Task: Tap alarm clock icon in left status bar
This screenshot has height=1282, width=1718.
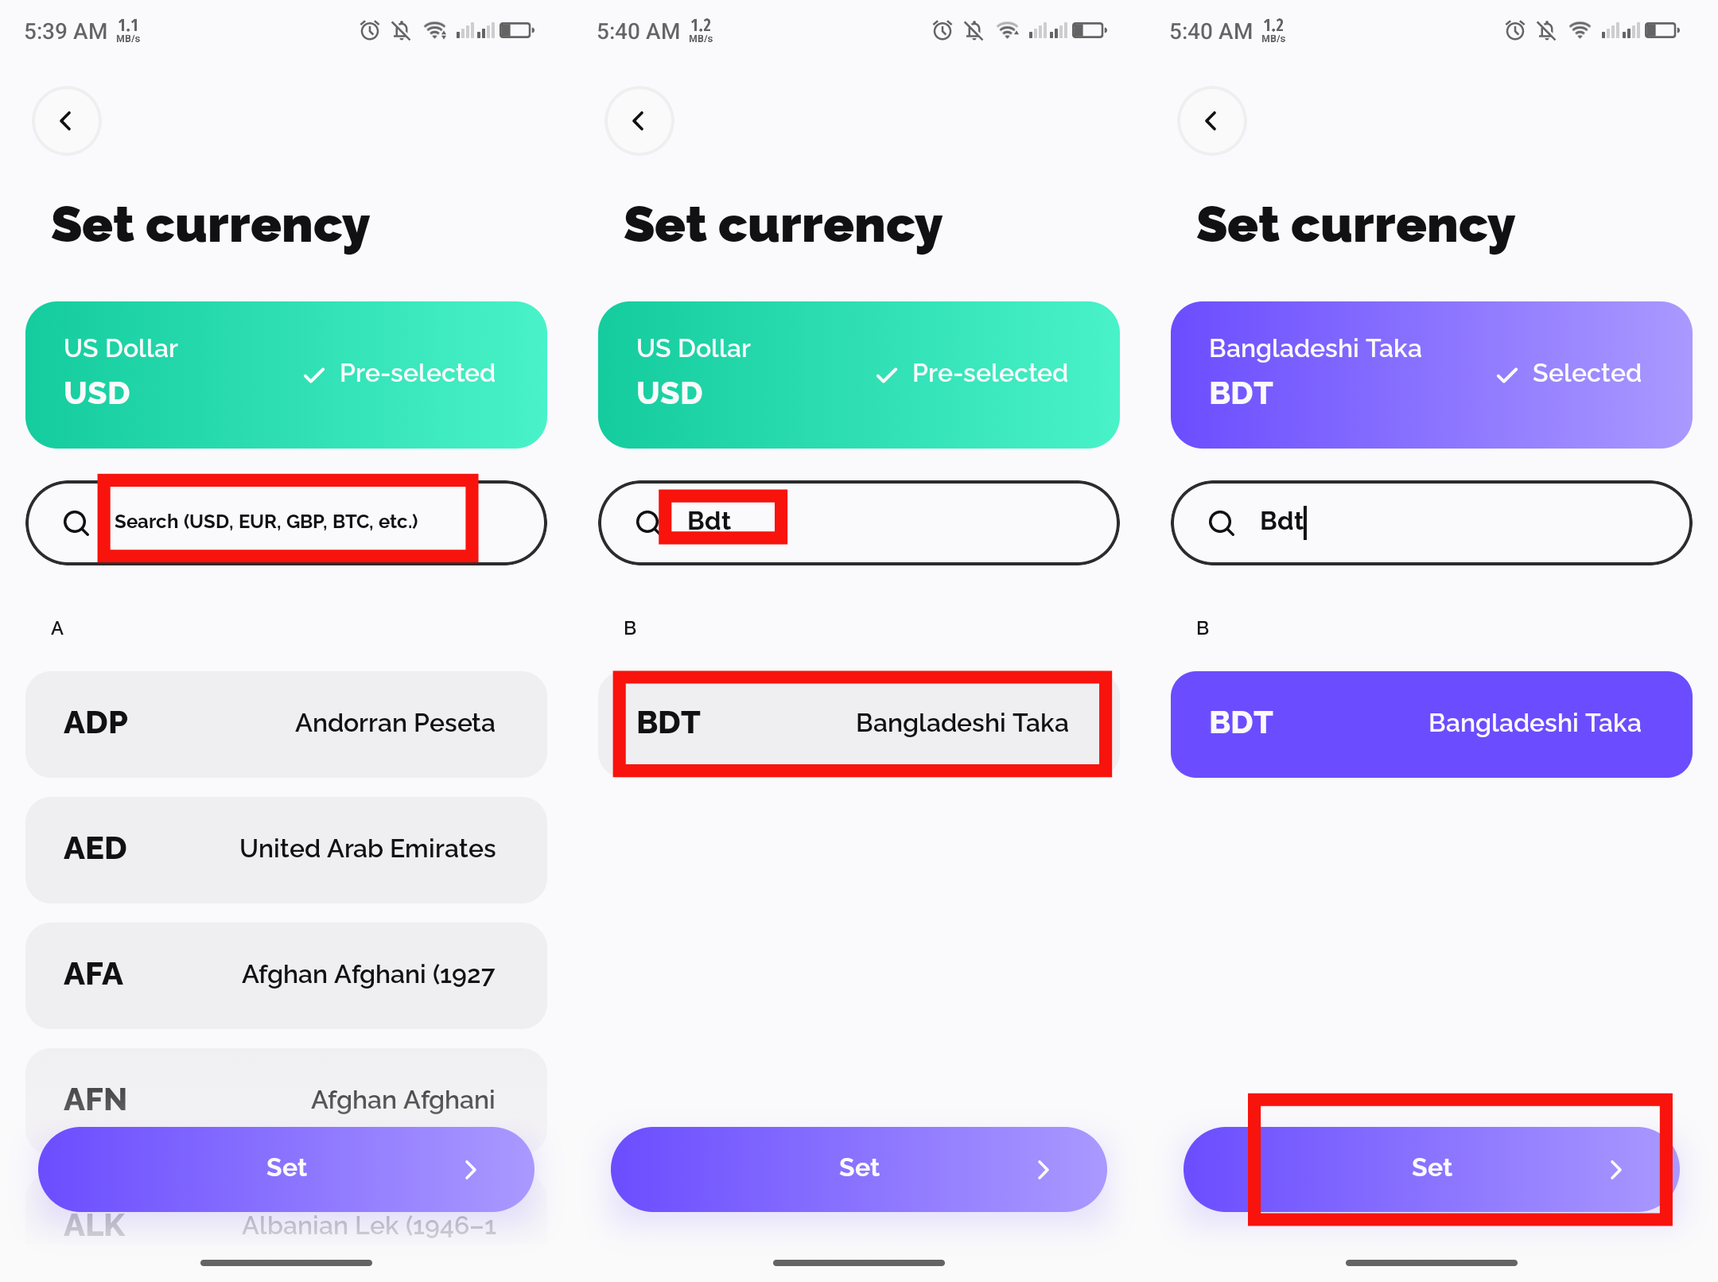Action: pos(370,31)
